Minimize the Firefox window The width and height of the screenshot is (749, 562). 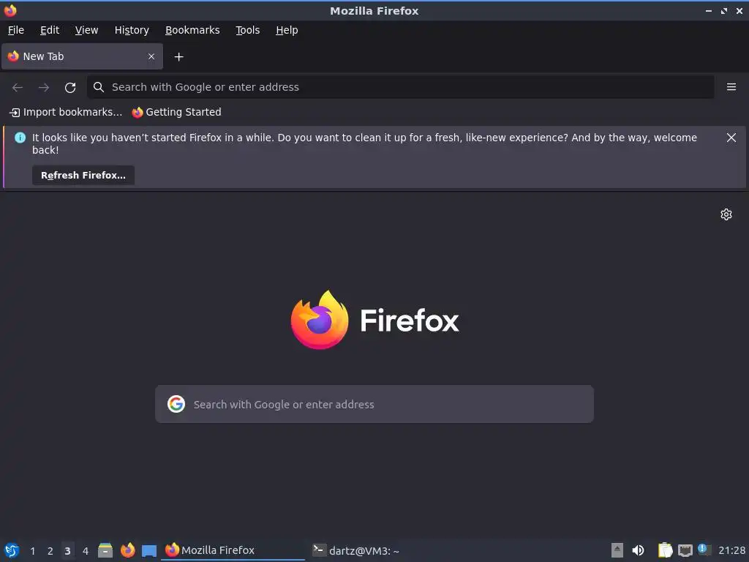pyautogui.click(x=709, y=10)
